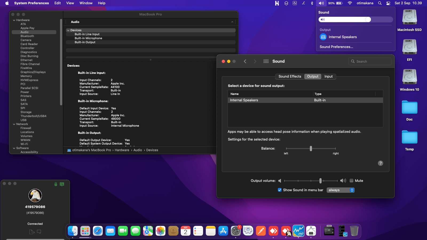
Task: Open Postman from the Dock
Action: click(x=261, y=231)
